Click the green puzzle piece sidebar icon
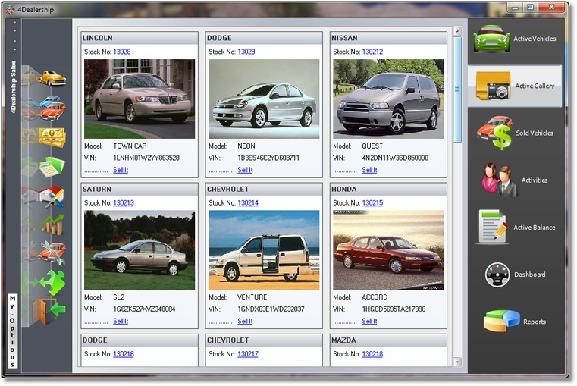The width and height of the screenshot is (577, 386). (52, 282)
